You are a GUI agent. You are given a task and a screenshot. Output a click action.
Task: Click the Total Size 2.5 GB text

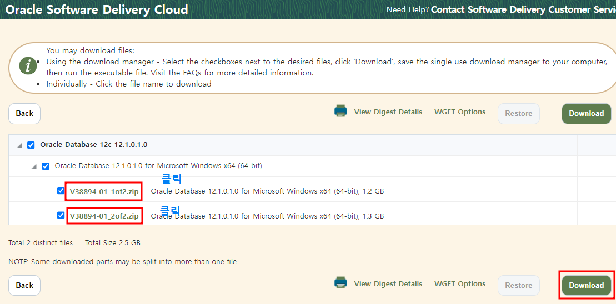tap(113, 243)
